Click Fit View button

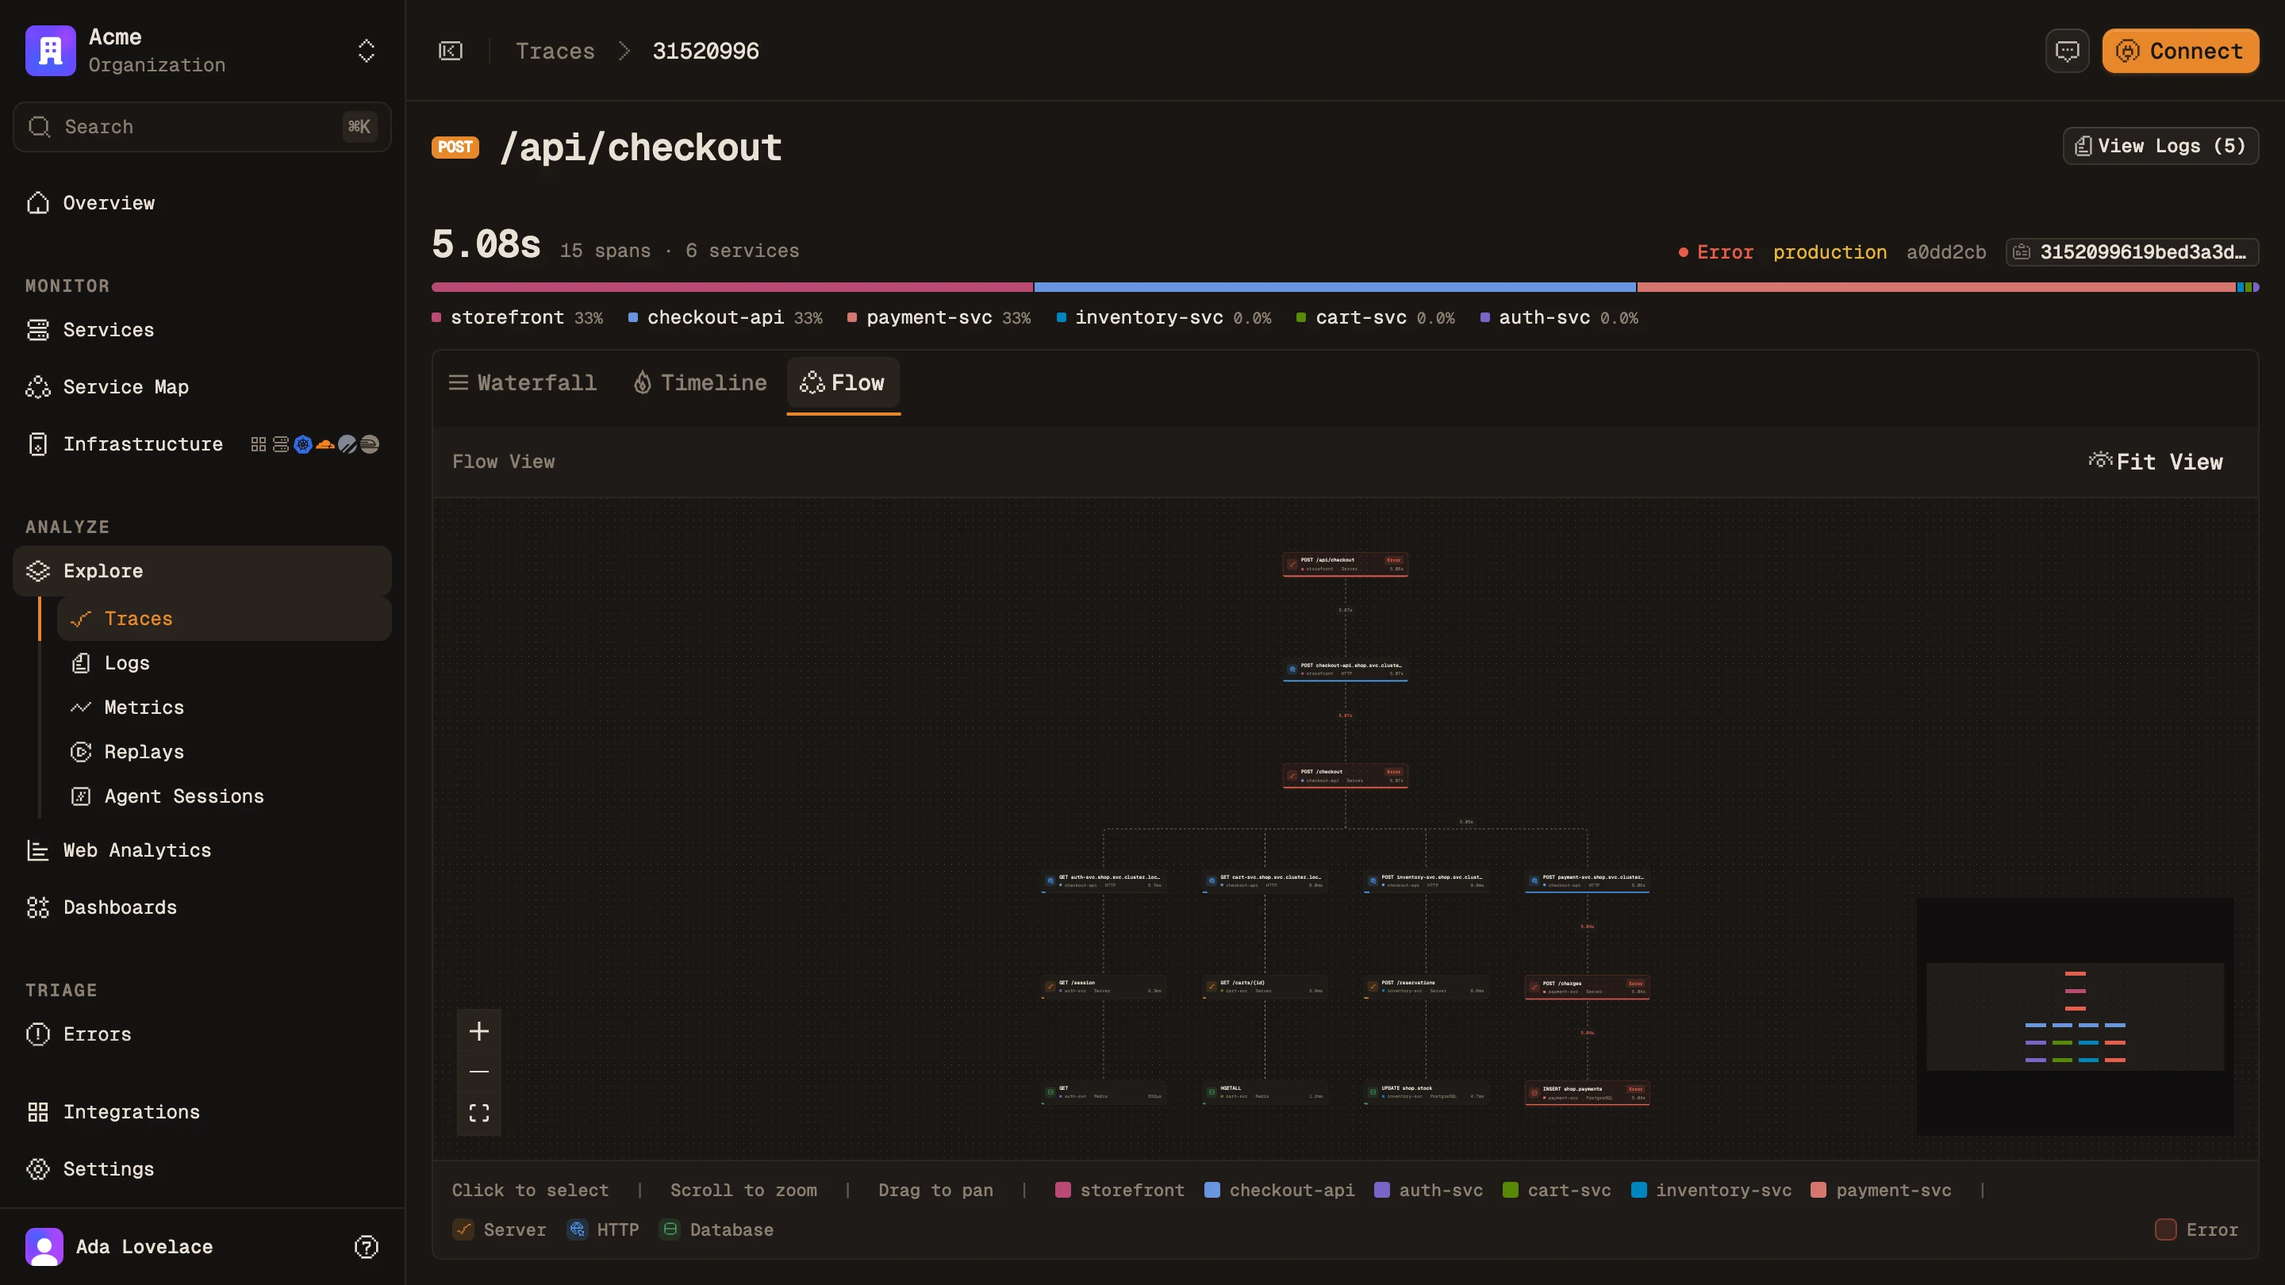click(x=2156, y=462)
